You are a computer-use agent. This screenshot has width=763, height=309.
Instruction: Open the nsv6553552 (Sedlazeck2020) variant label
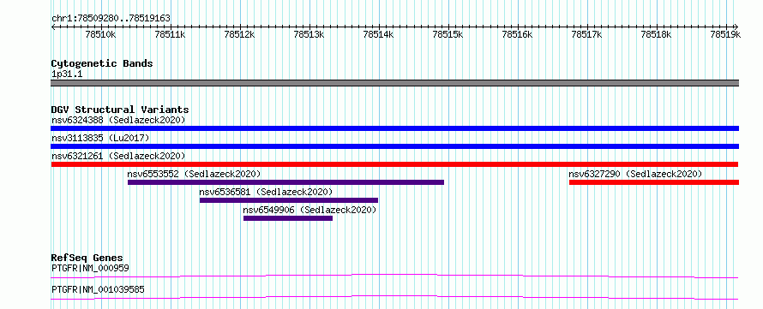click(x=194, y=174)
